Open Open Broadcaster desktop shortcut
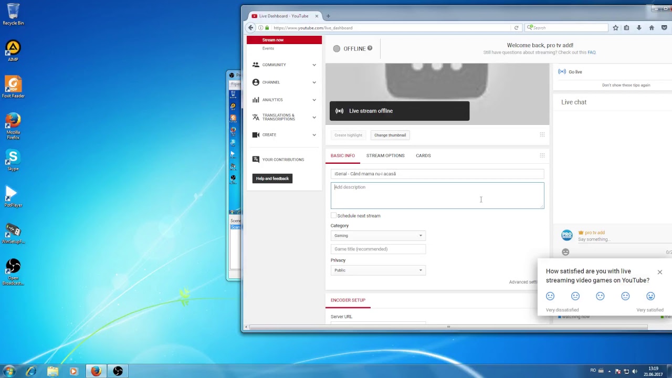Image resolution: width=672 pixels, height=378 pixels. [x=13, y=272]
